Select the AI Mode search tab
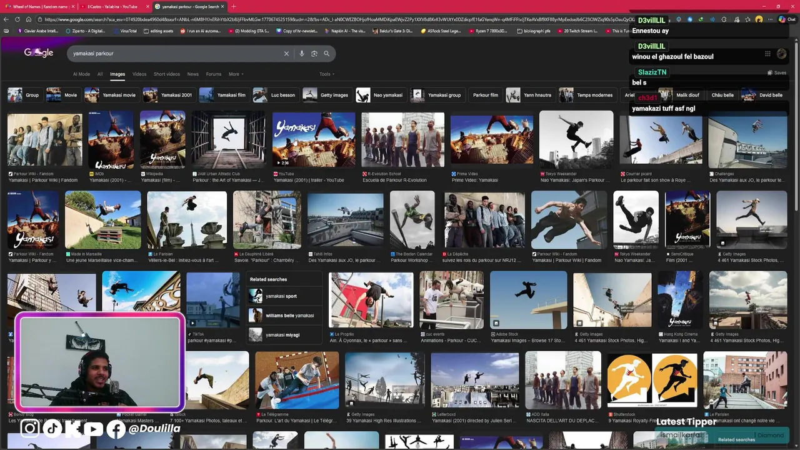This screenshot has height=450, width=800. pos(81,74)
